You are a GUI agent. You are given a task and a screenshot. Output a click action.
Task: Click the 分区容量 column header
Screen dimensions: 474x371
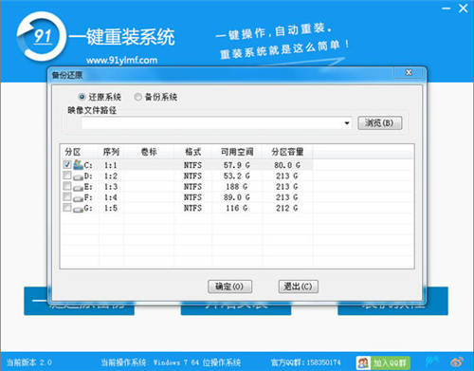[x=287, y=152]
